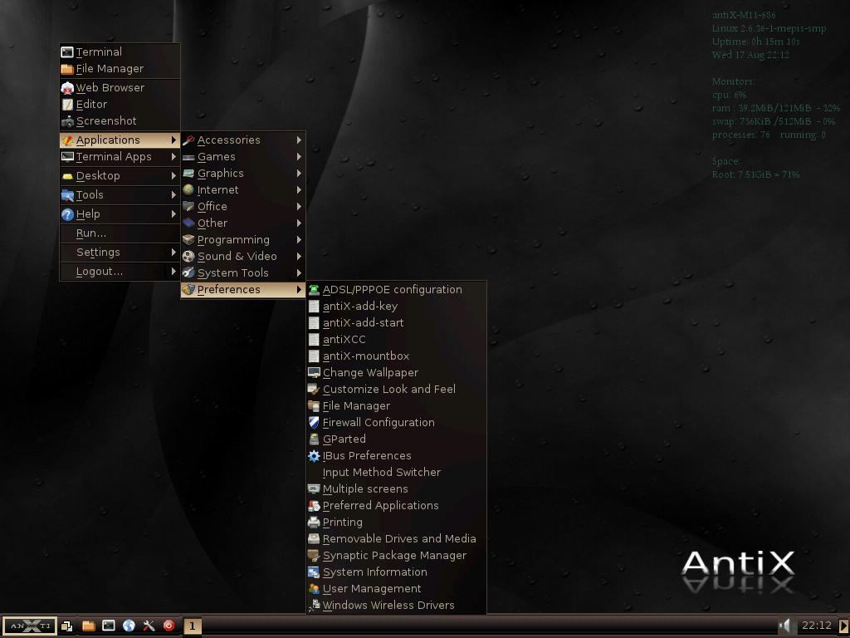The width and height of the screenshot is (850, 638).
Task: Click the highlighted Applications menu entry
Action: click(x=120, y=140)
